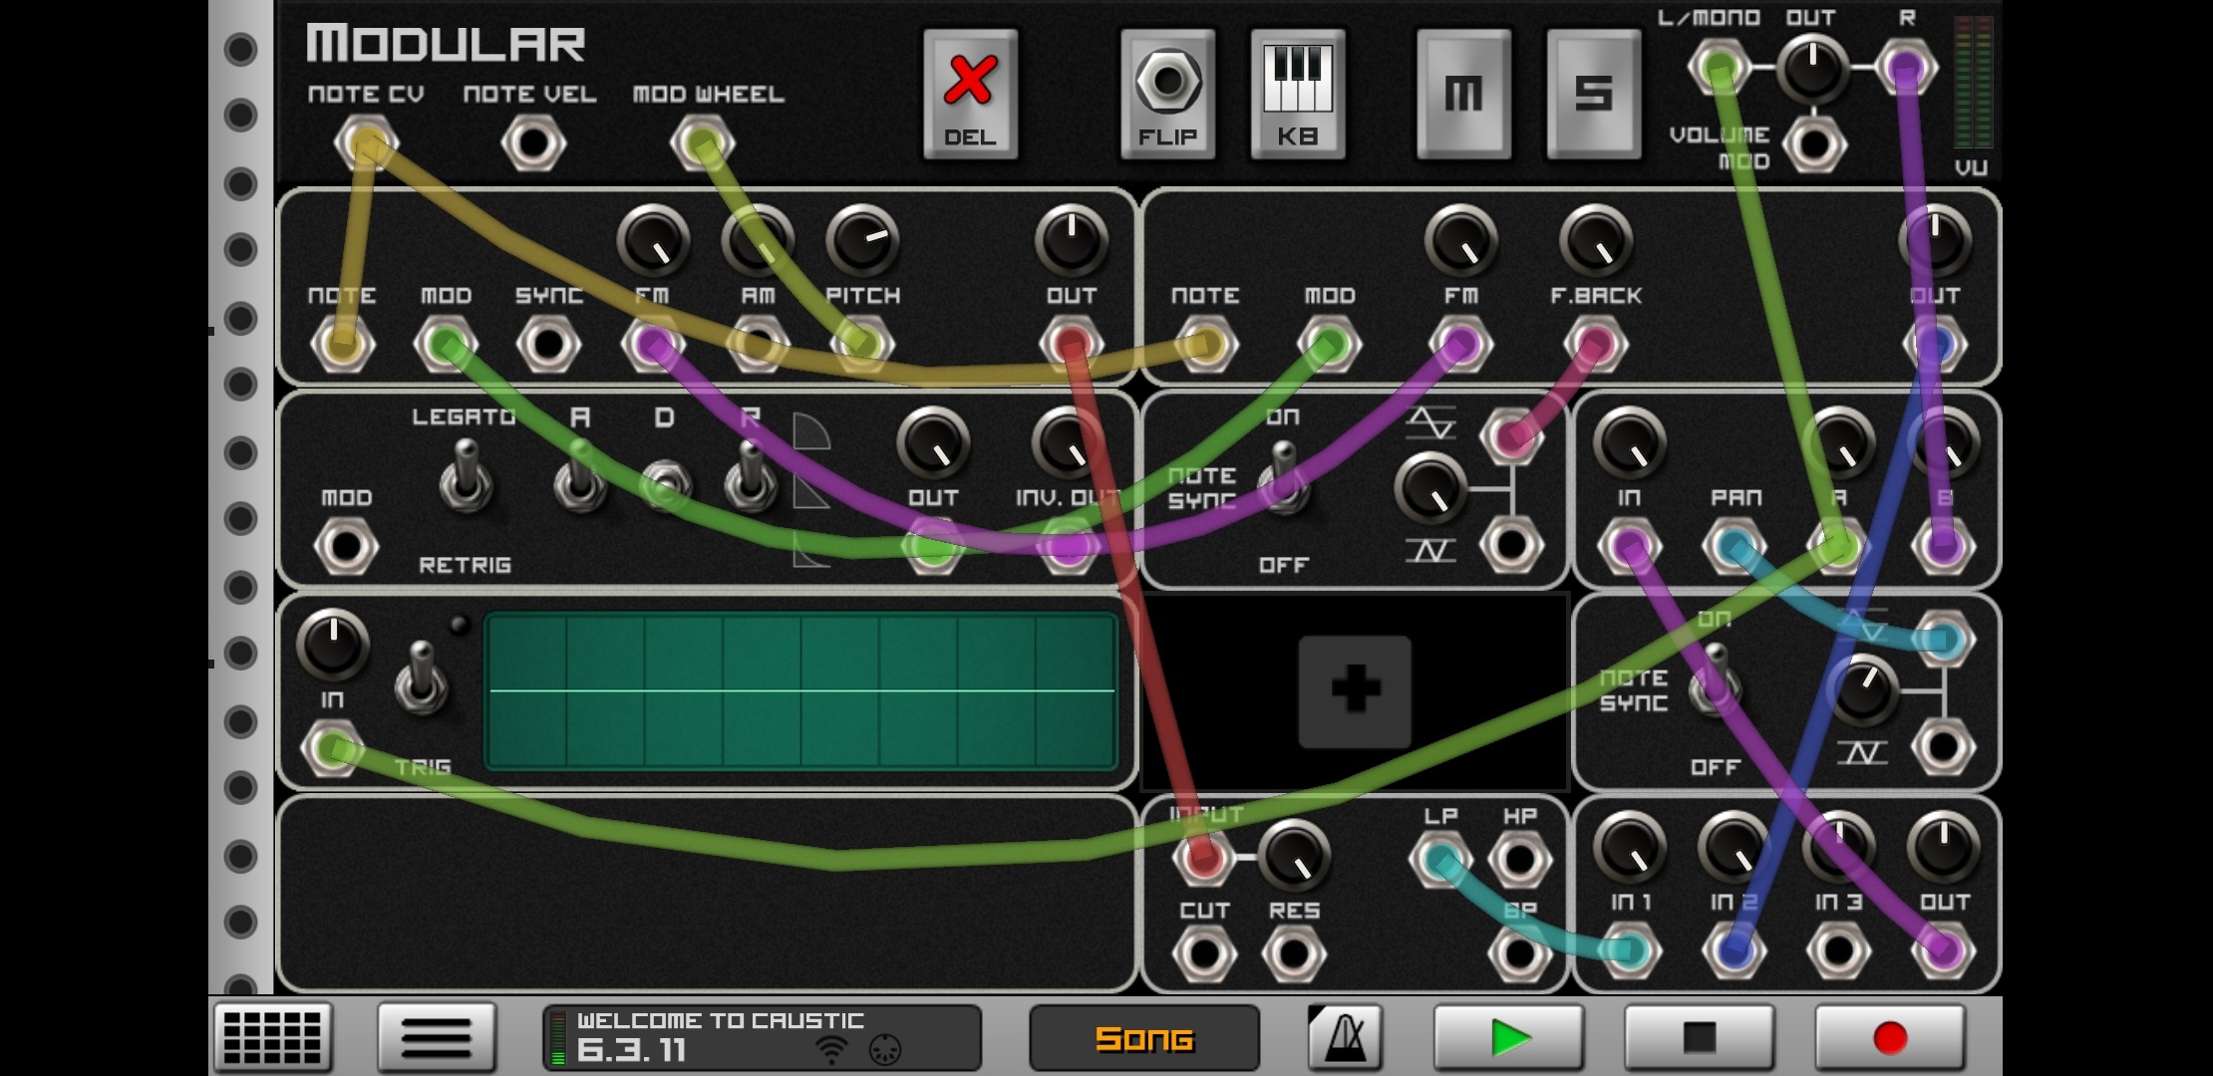
Task: Turn the mixer OUT level knob
Action: click(1944, 847)
